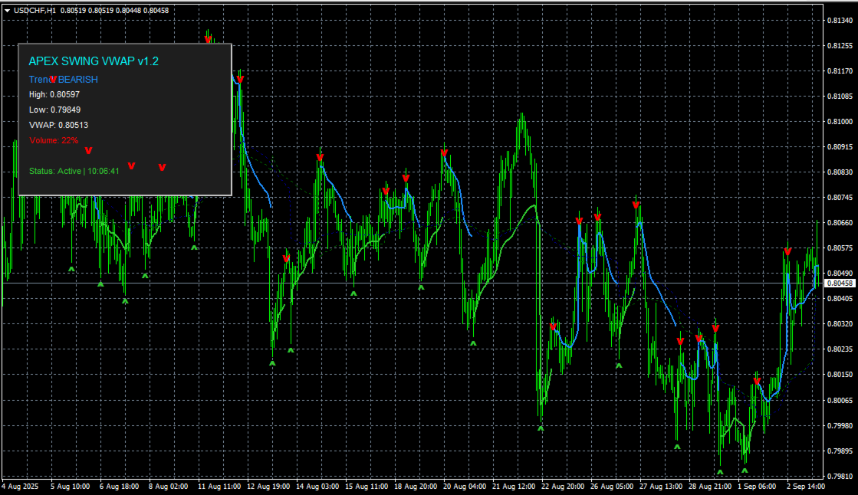858x495 pixels.
Task: Click the 0.79980 price scale label
Action: 840,425
